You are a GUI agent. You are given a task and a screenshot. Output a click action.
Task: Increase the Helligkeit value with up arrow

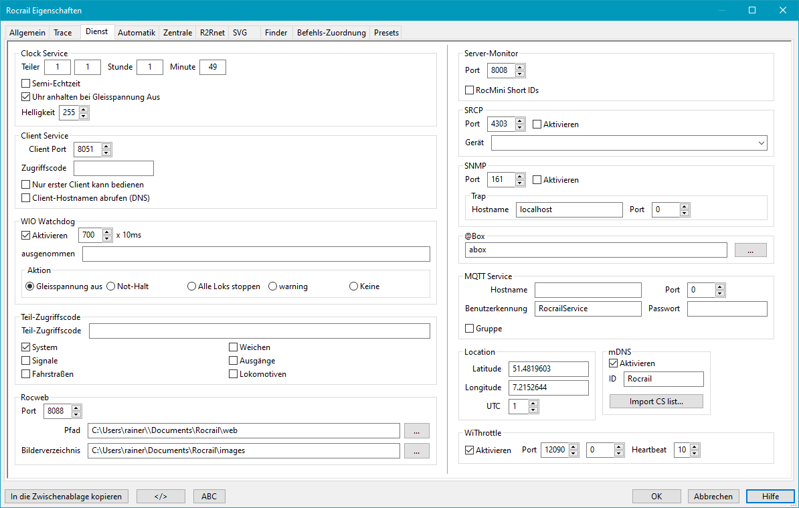84,110
